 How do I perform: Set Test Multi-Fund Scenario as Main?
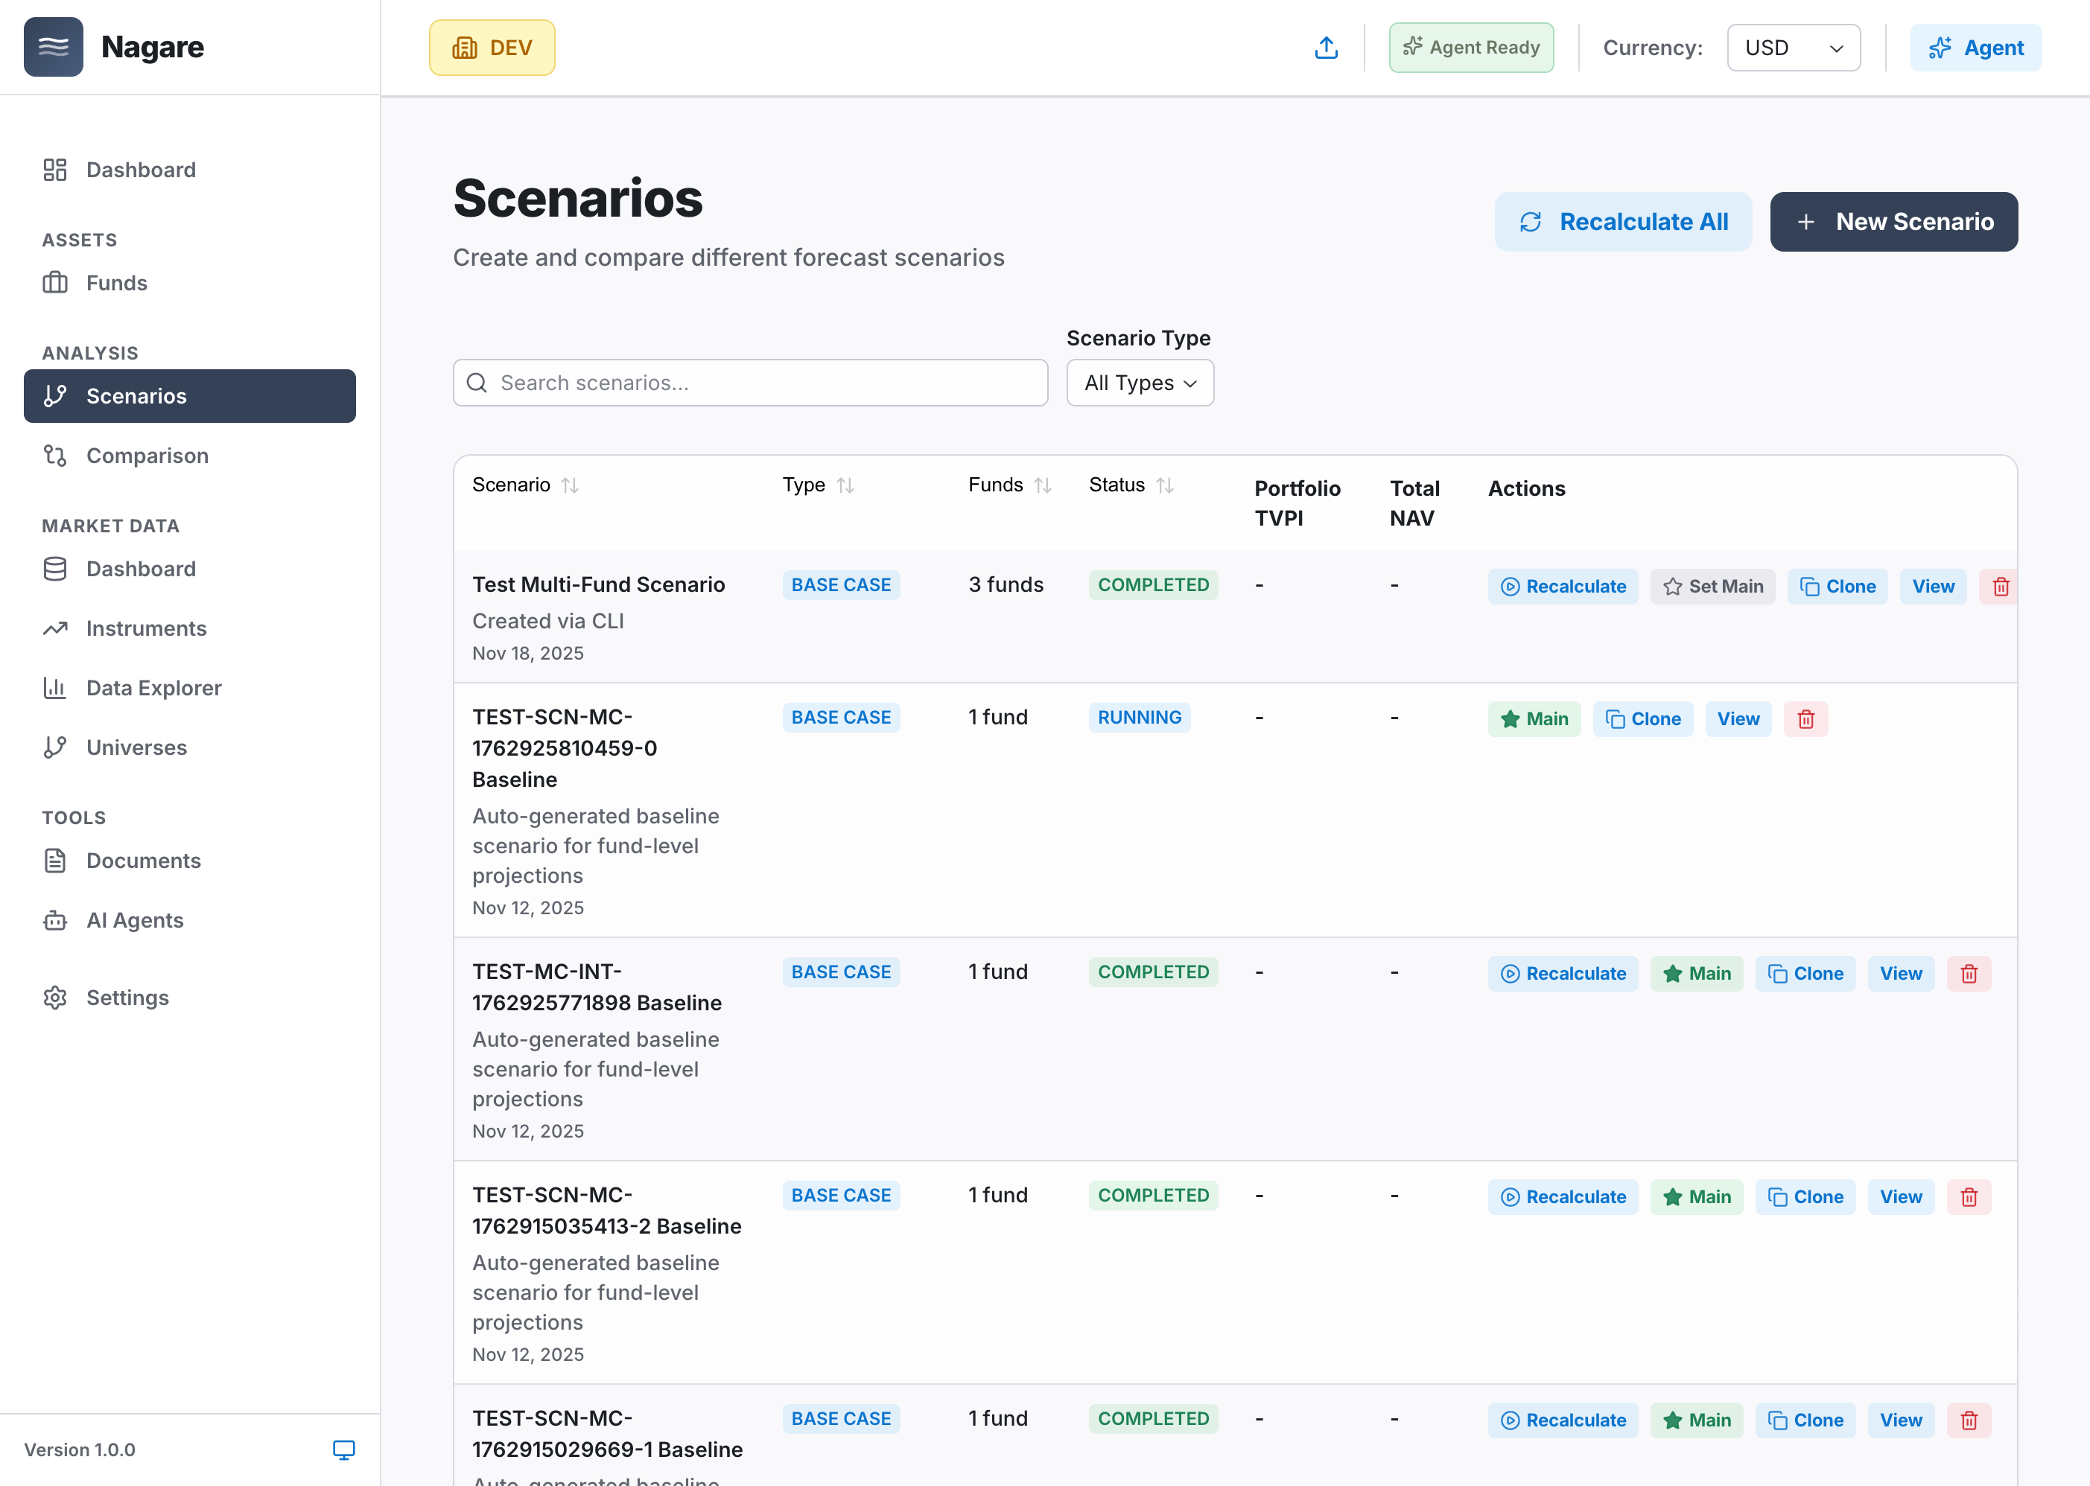point(1712,587)
